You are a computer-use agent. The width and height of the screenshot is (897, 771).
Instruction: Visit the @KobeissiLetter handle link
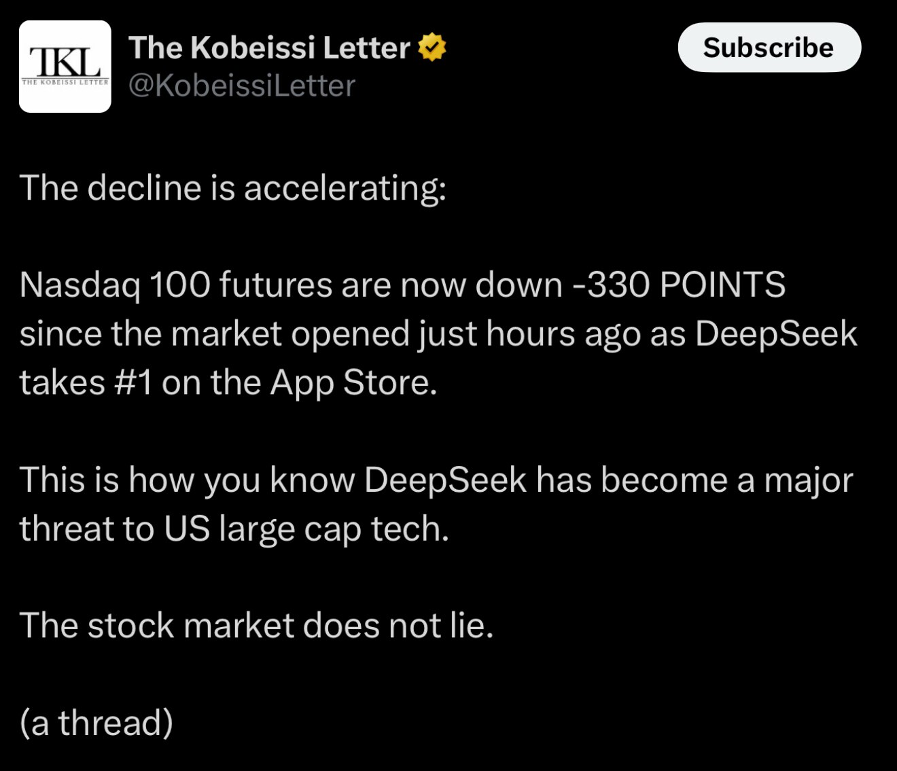tap(242, 86)
